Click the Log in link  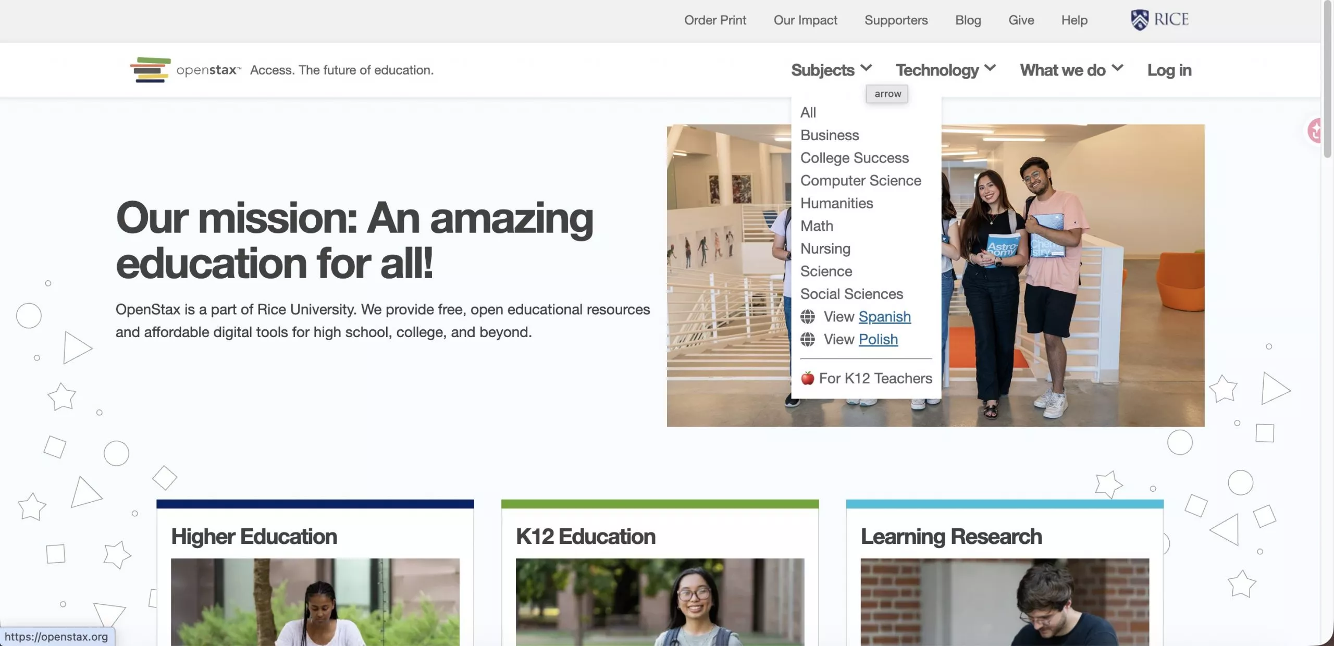[x=1169, y=70]
